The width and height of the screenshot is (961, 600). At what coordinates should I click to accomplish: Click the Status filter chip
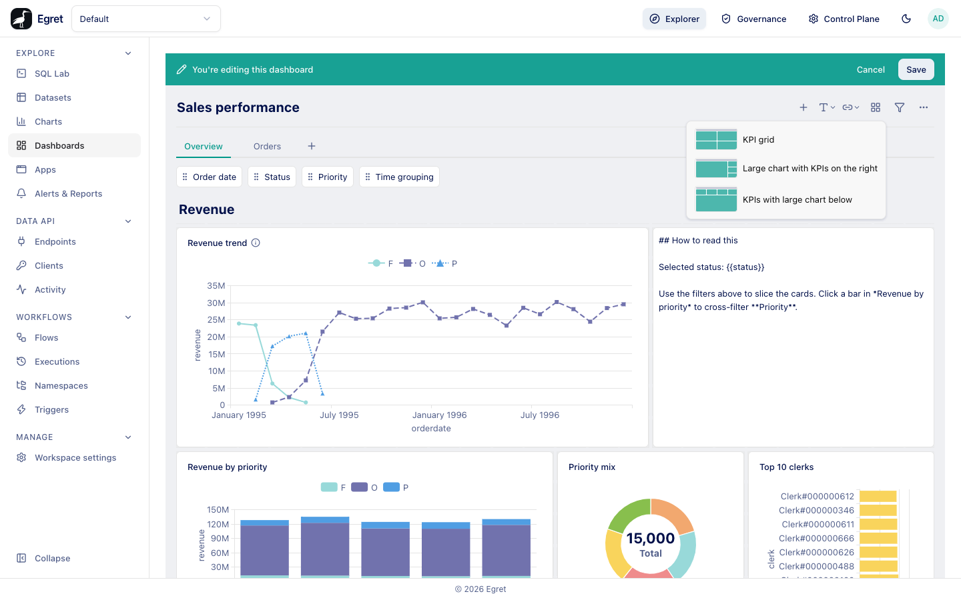coord(272,177)
